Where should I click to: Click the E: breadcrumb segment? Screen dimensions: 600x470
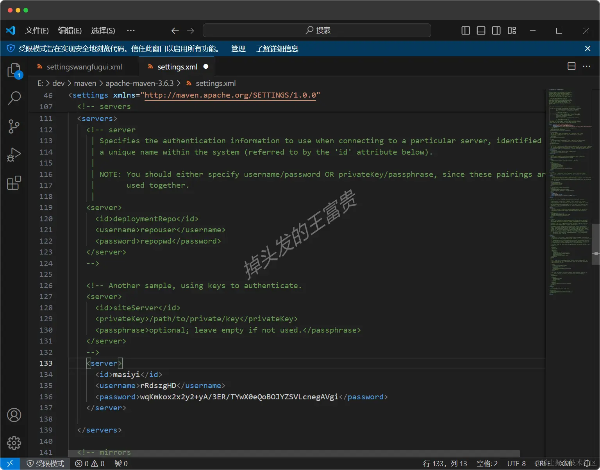tap(40, 83)
